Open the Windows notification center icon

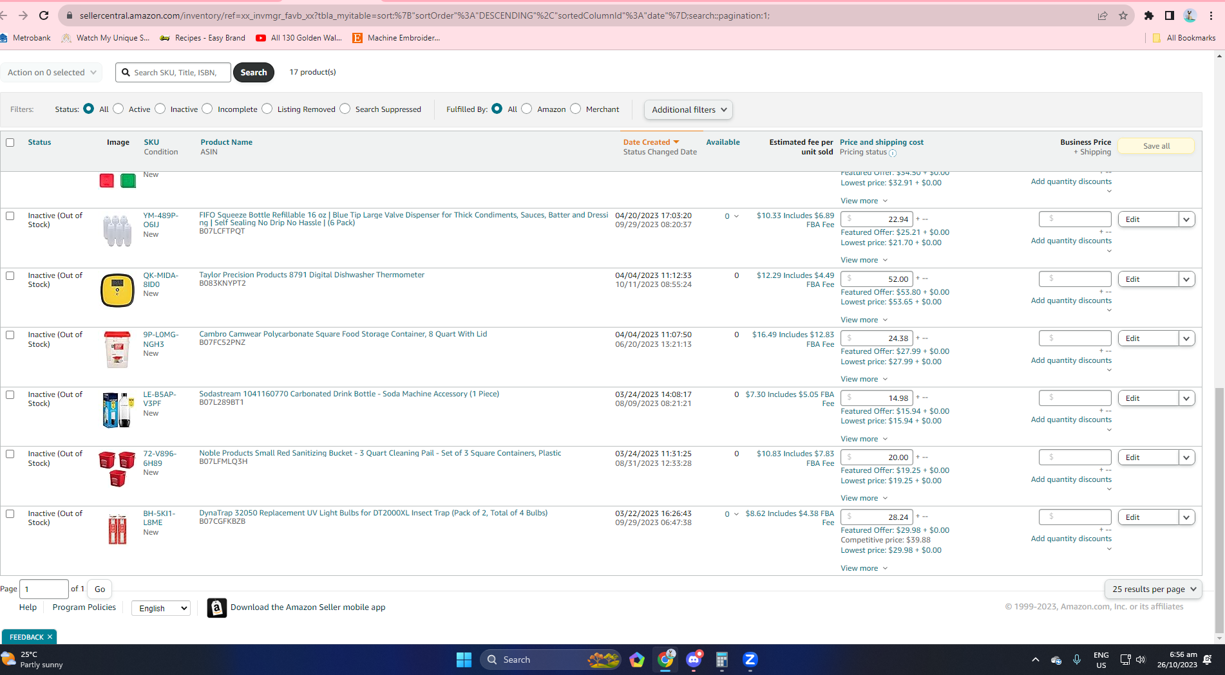pos(1208,660)
